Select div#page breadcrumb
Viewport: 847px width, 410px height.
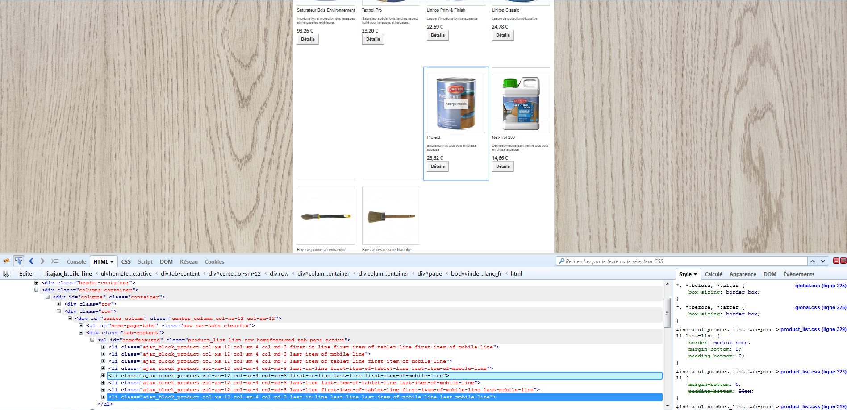tap(430, 274)
